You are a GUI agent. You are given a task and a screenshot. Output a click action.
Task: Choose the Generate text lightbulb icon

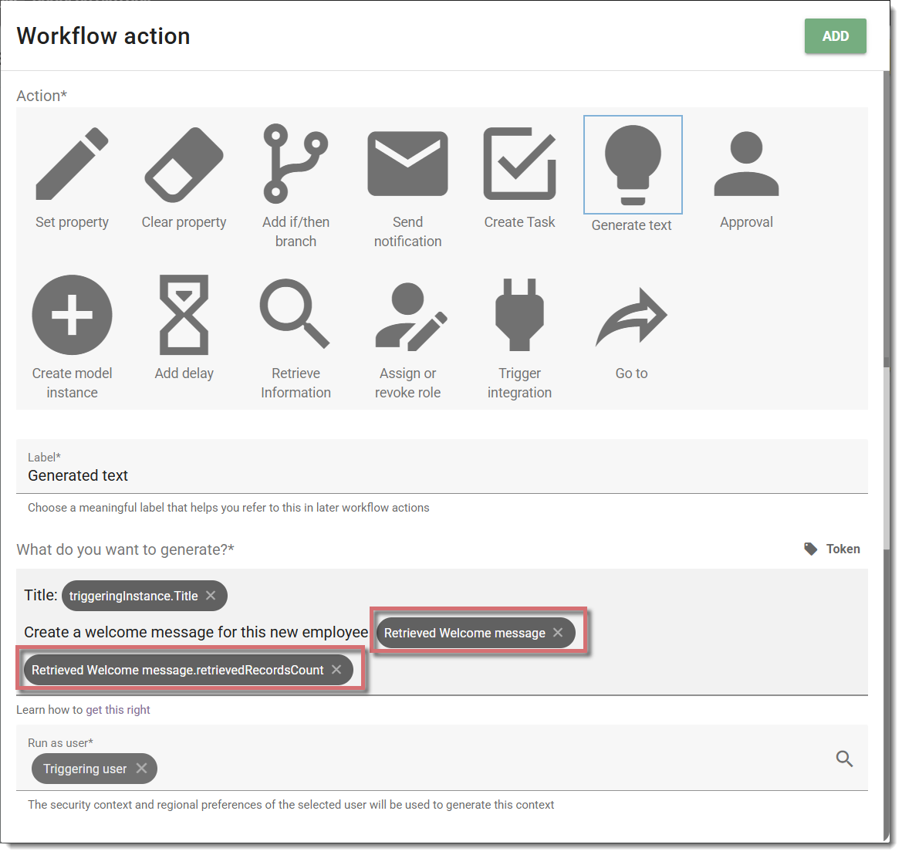633,164
